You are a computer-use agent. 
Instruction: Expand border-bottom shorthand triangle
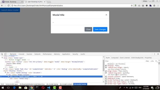(x=120, y=80)
